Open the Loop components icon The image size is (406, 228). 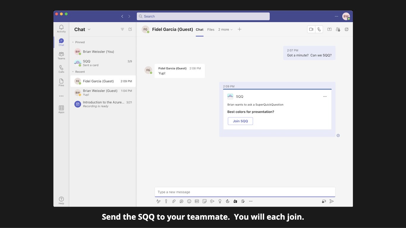(181, 201)
